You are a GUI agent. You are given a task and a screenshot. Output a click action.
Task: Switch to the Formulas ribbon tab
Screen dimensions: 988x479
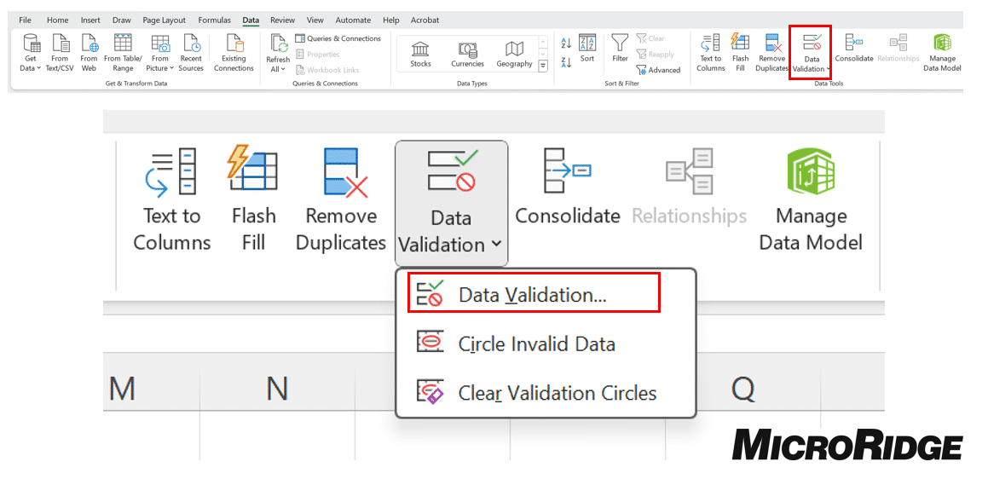(x=214, y=20)
